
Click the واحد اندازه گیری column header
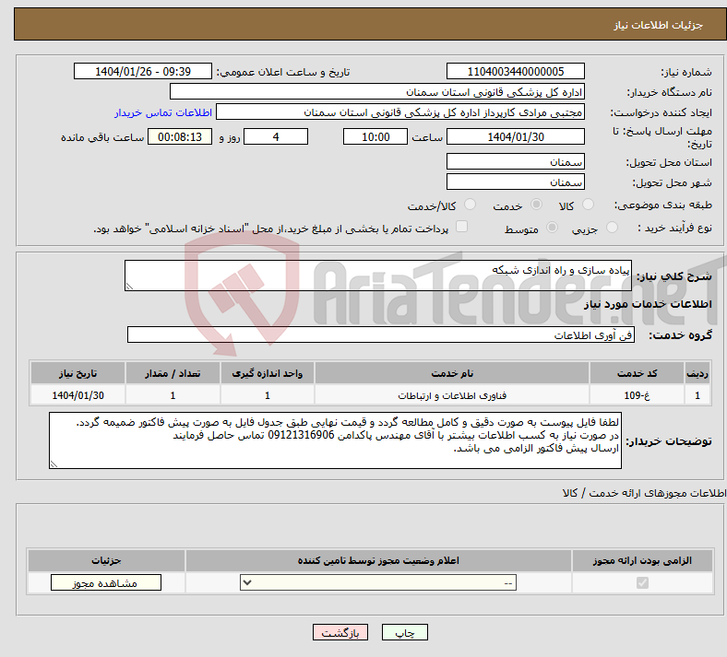(x=268, y=373)
